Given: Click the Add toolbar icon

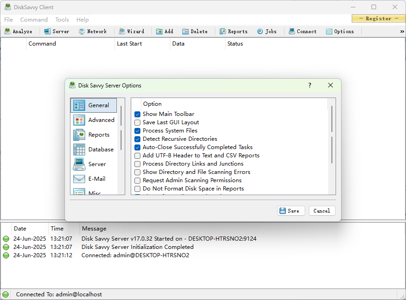Looking at the screenshot, I should click(x=164, y=31).
